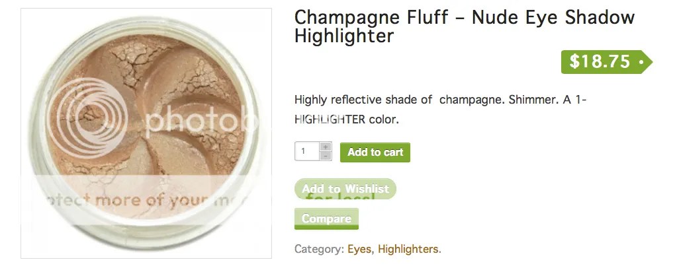Click the word HIGHLIGHTER in the description
The height and width of the screenshot is (266, 677).
point(330,119)
